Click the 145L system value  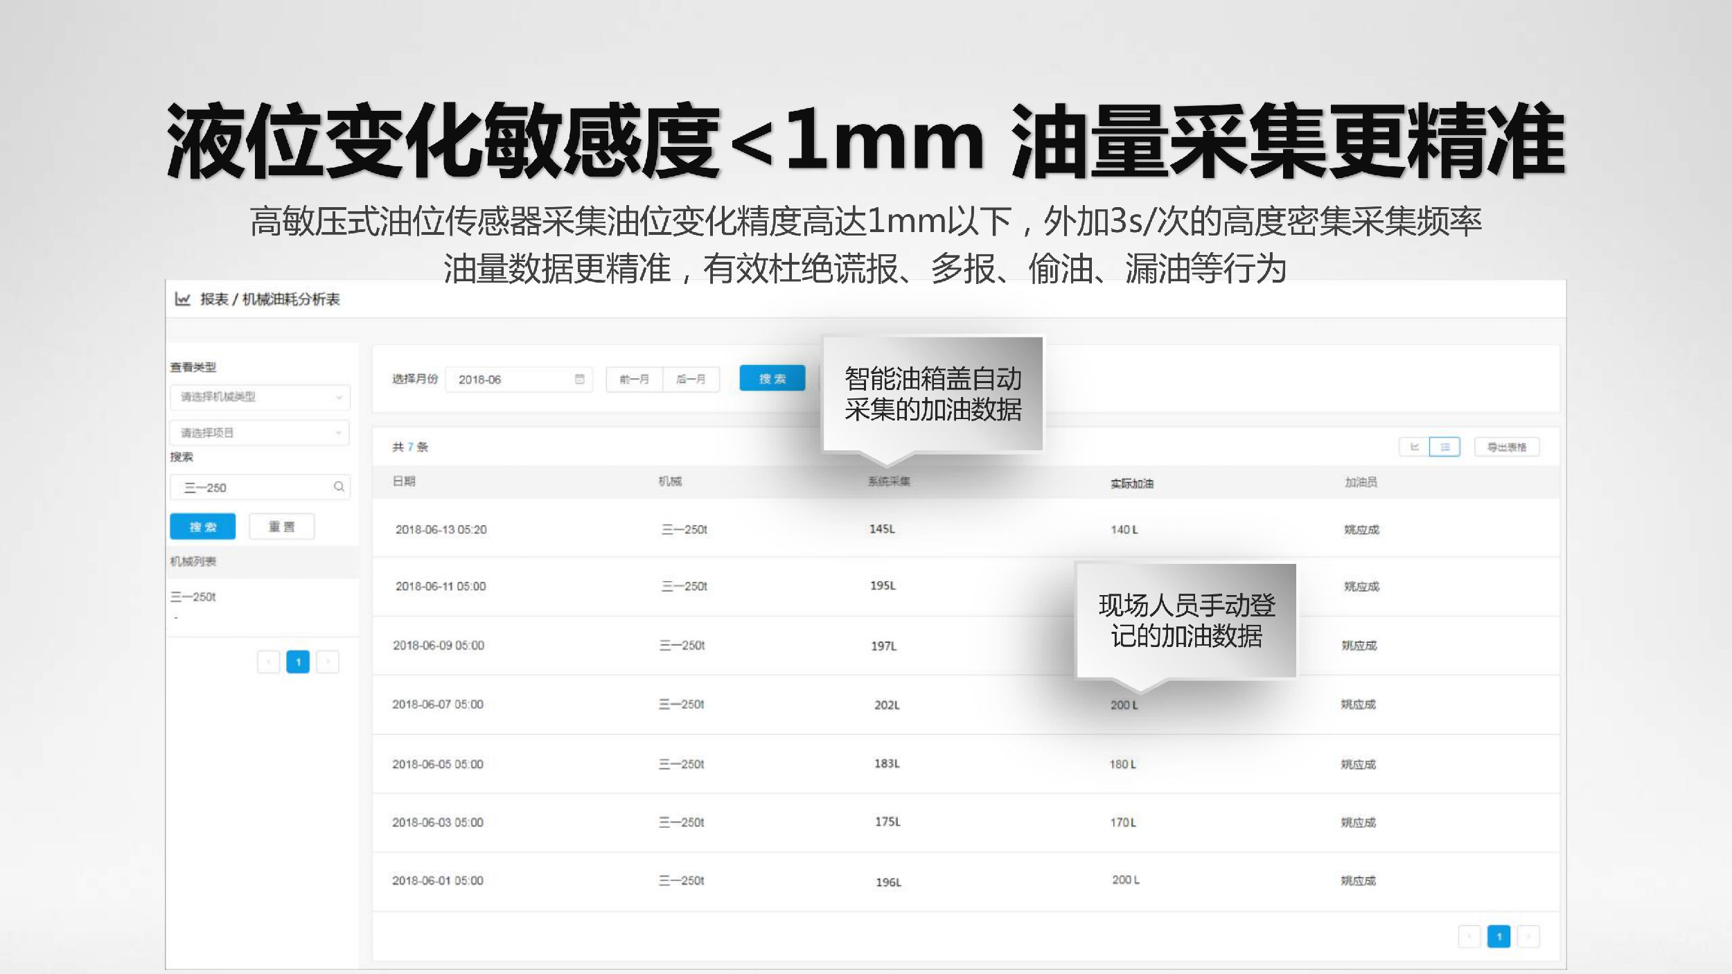(x=882, y=529)
